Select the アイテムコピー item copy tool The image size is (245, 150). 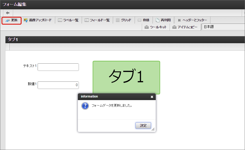(185, 27)
